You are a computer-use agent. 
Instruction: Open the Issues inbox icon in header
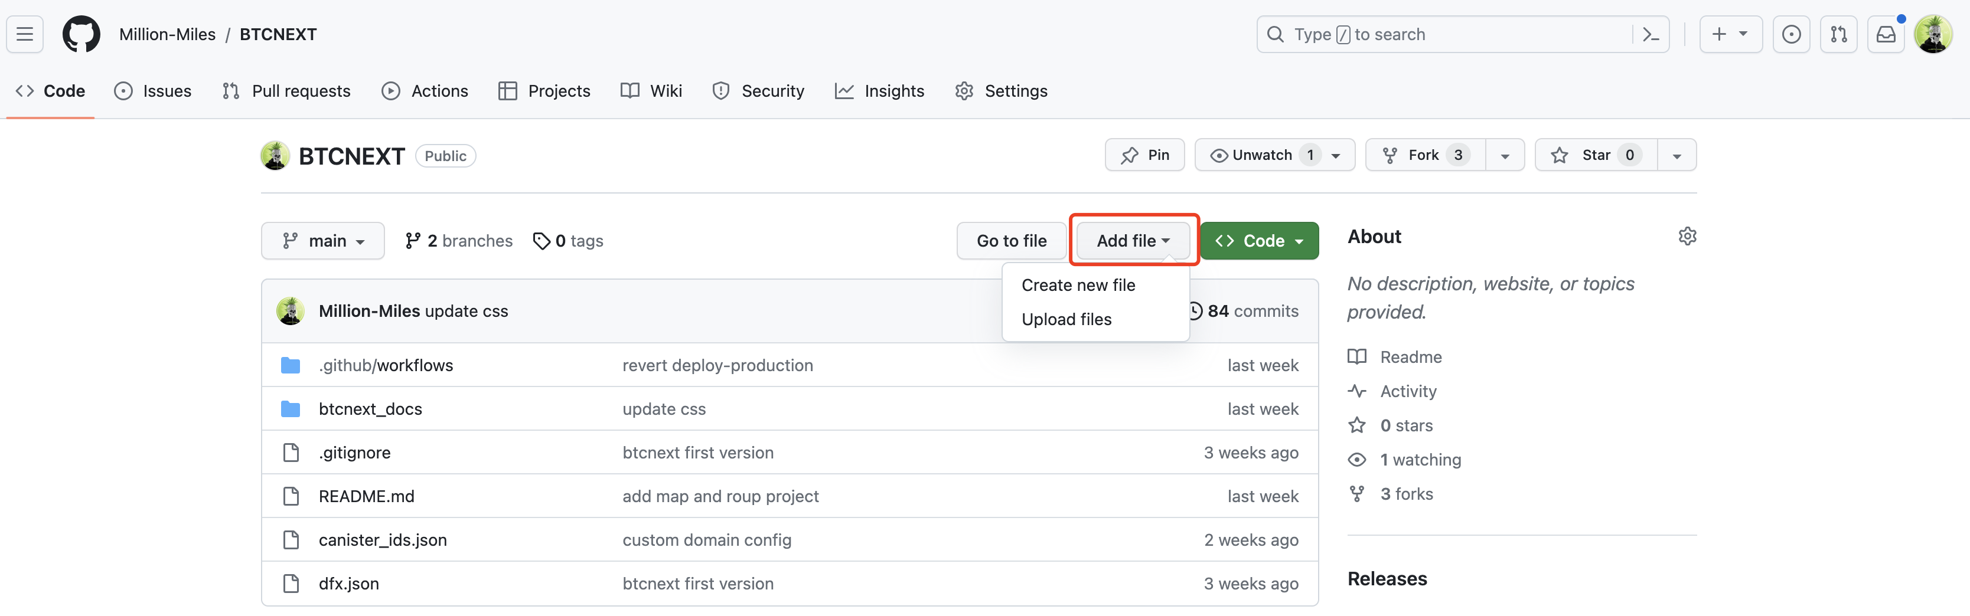tap(1791, 34)
